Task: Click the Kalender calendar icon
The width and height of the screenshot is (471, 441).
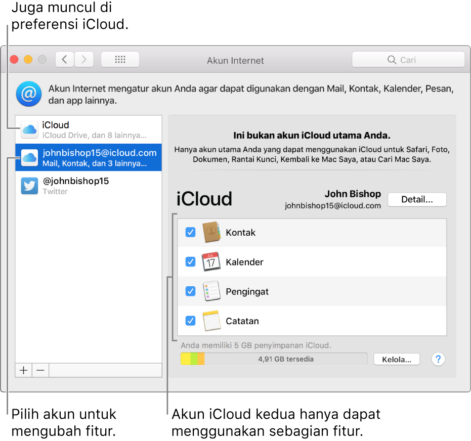Action: coord(211,261)
